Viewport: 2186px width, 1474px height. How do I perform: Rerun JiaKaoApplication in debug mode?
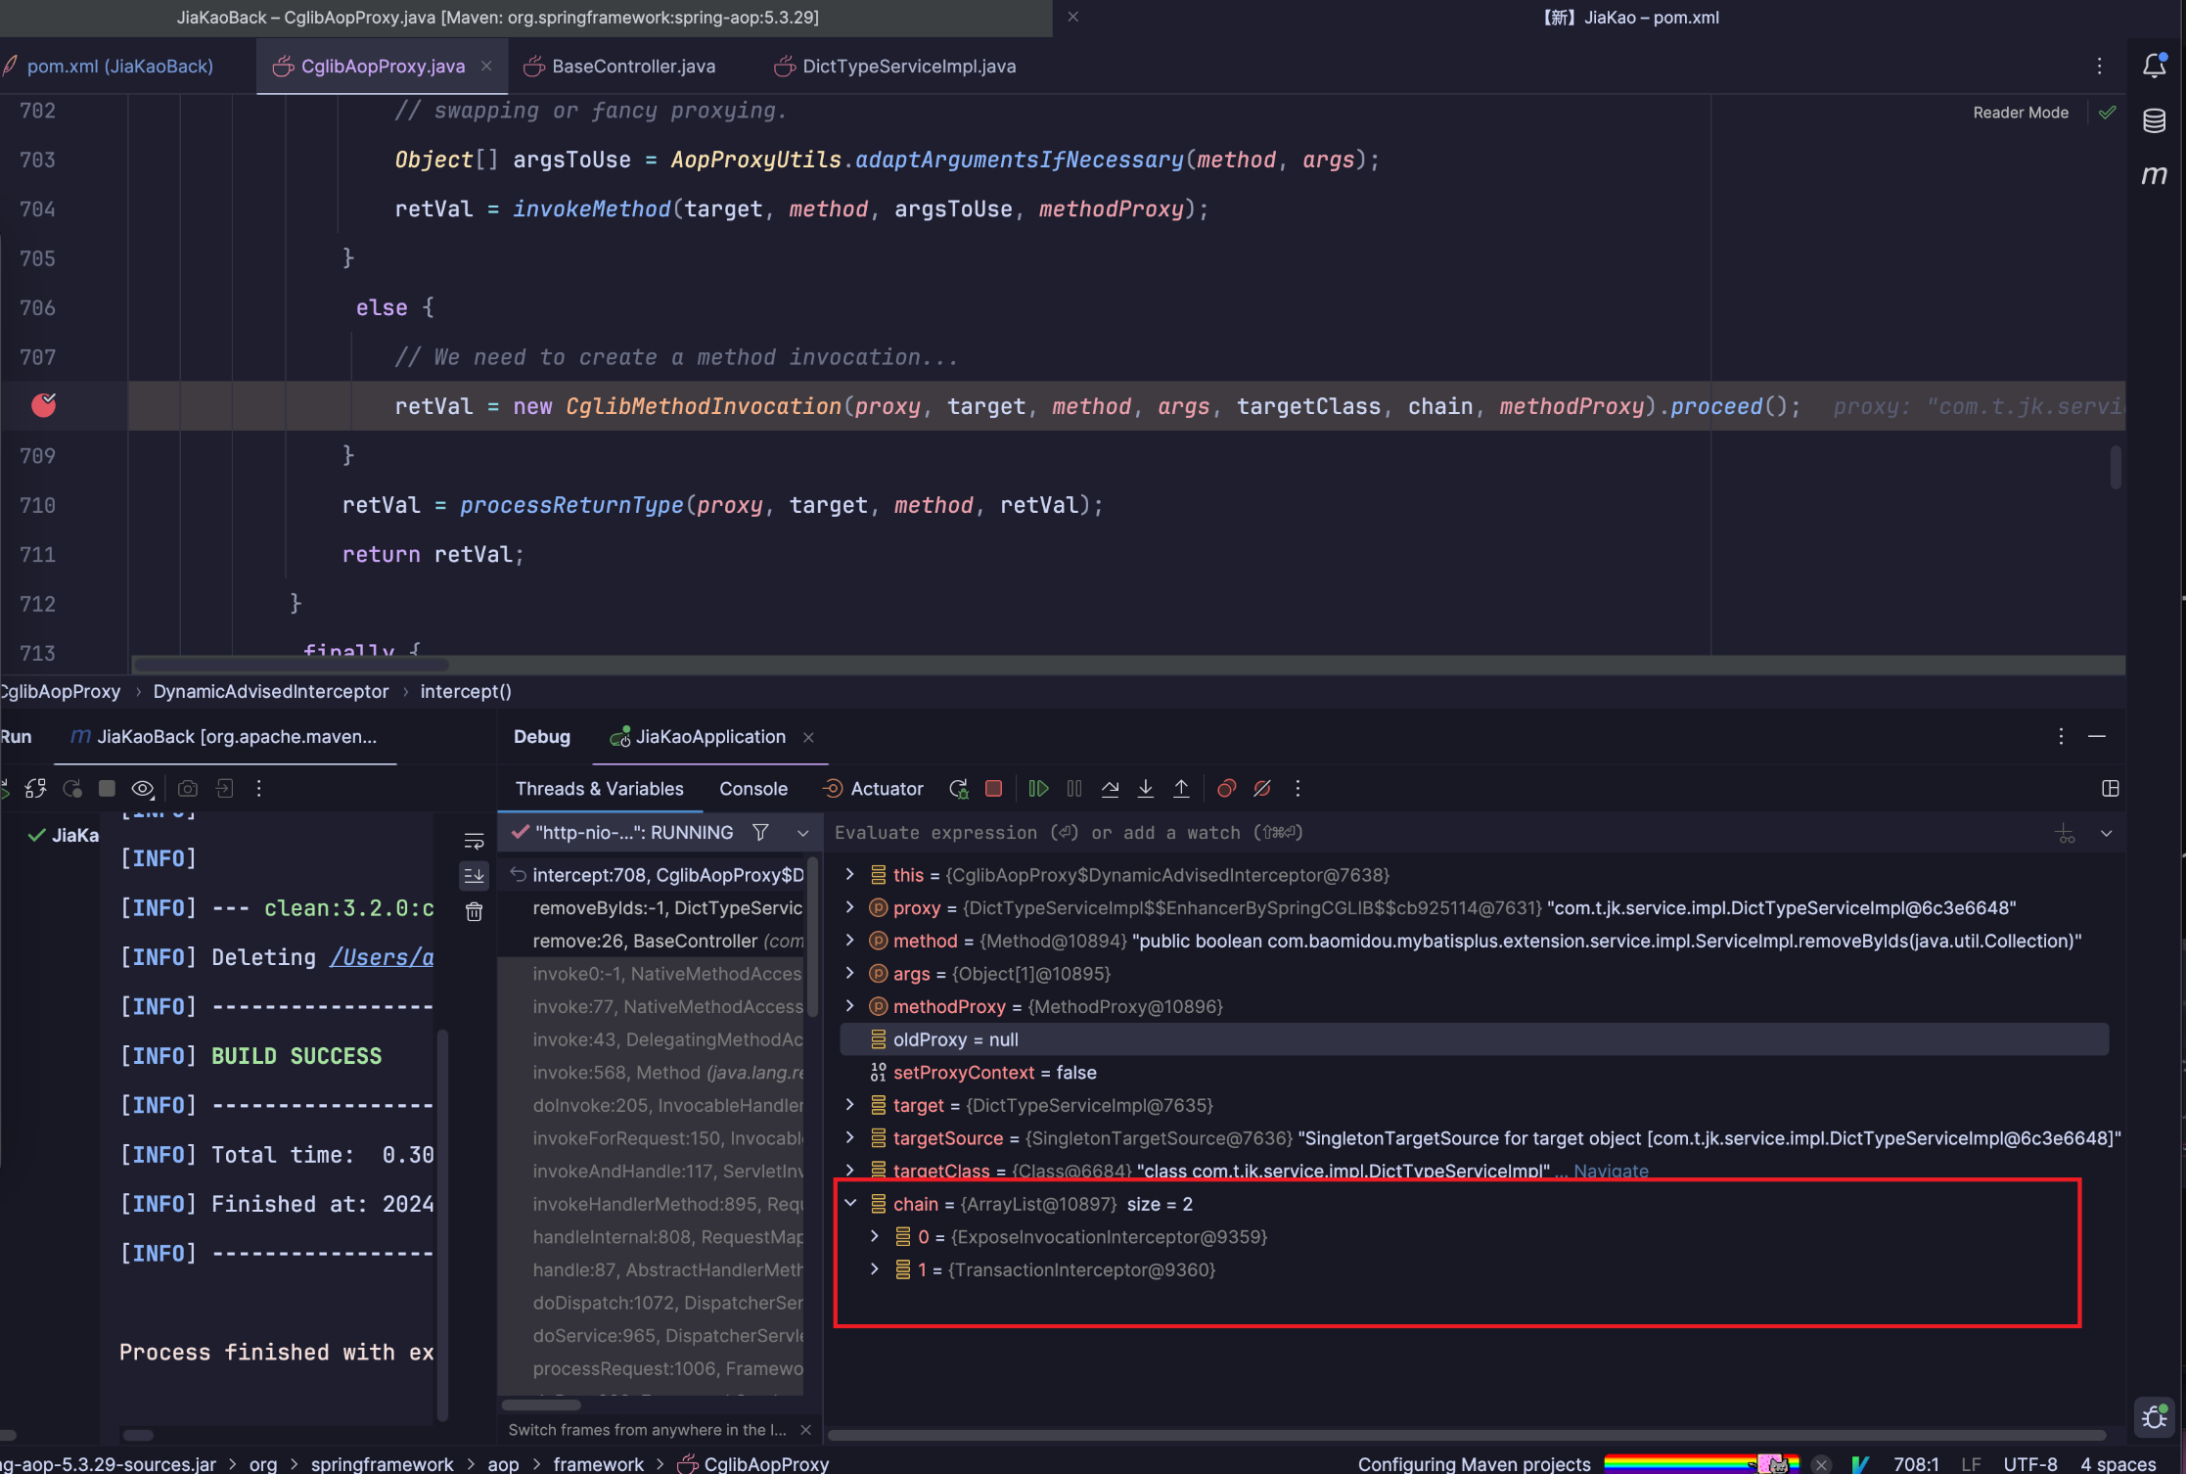(958, 789)
